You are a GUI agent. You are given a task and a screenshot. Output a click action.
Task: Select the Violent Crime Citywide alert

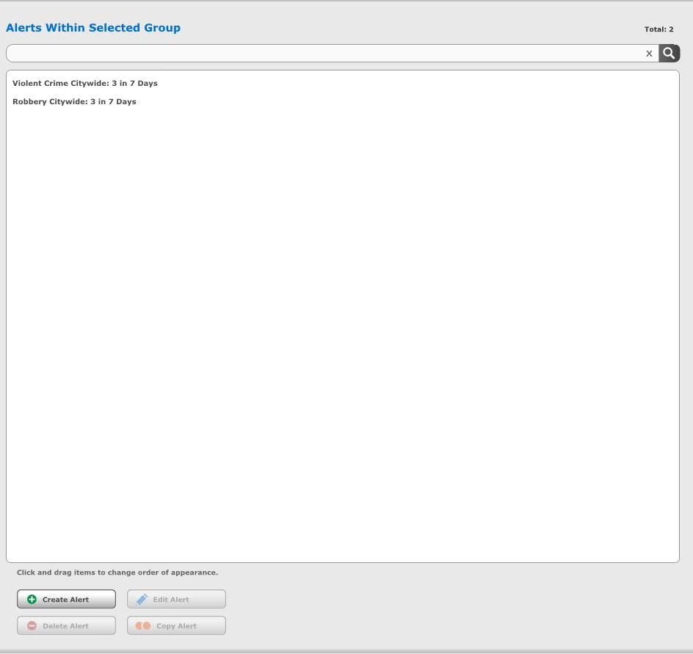(84, 84)
